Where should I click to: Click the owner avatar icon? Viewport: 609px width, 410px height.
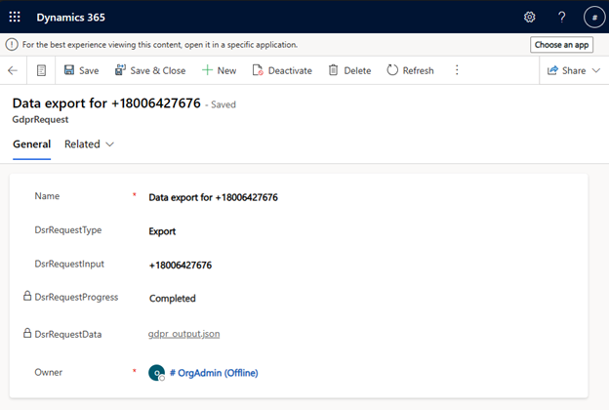coord(156,373)
